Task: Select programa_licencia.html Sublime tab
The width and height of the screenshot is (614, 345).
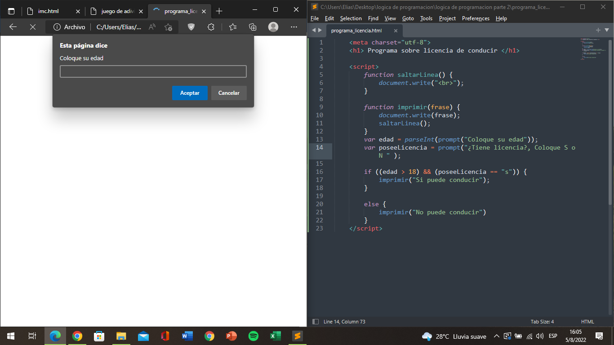Action: pyautogui.click(x=356, y=31)
